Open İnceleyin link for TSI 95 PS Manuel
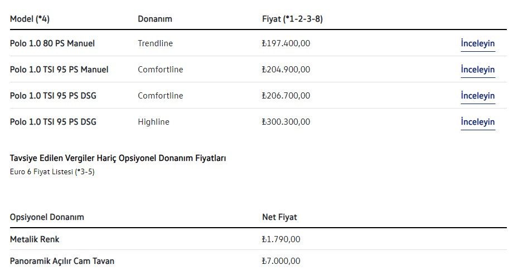Screen dimensions: 518x280 pos(477,70)
